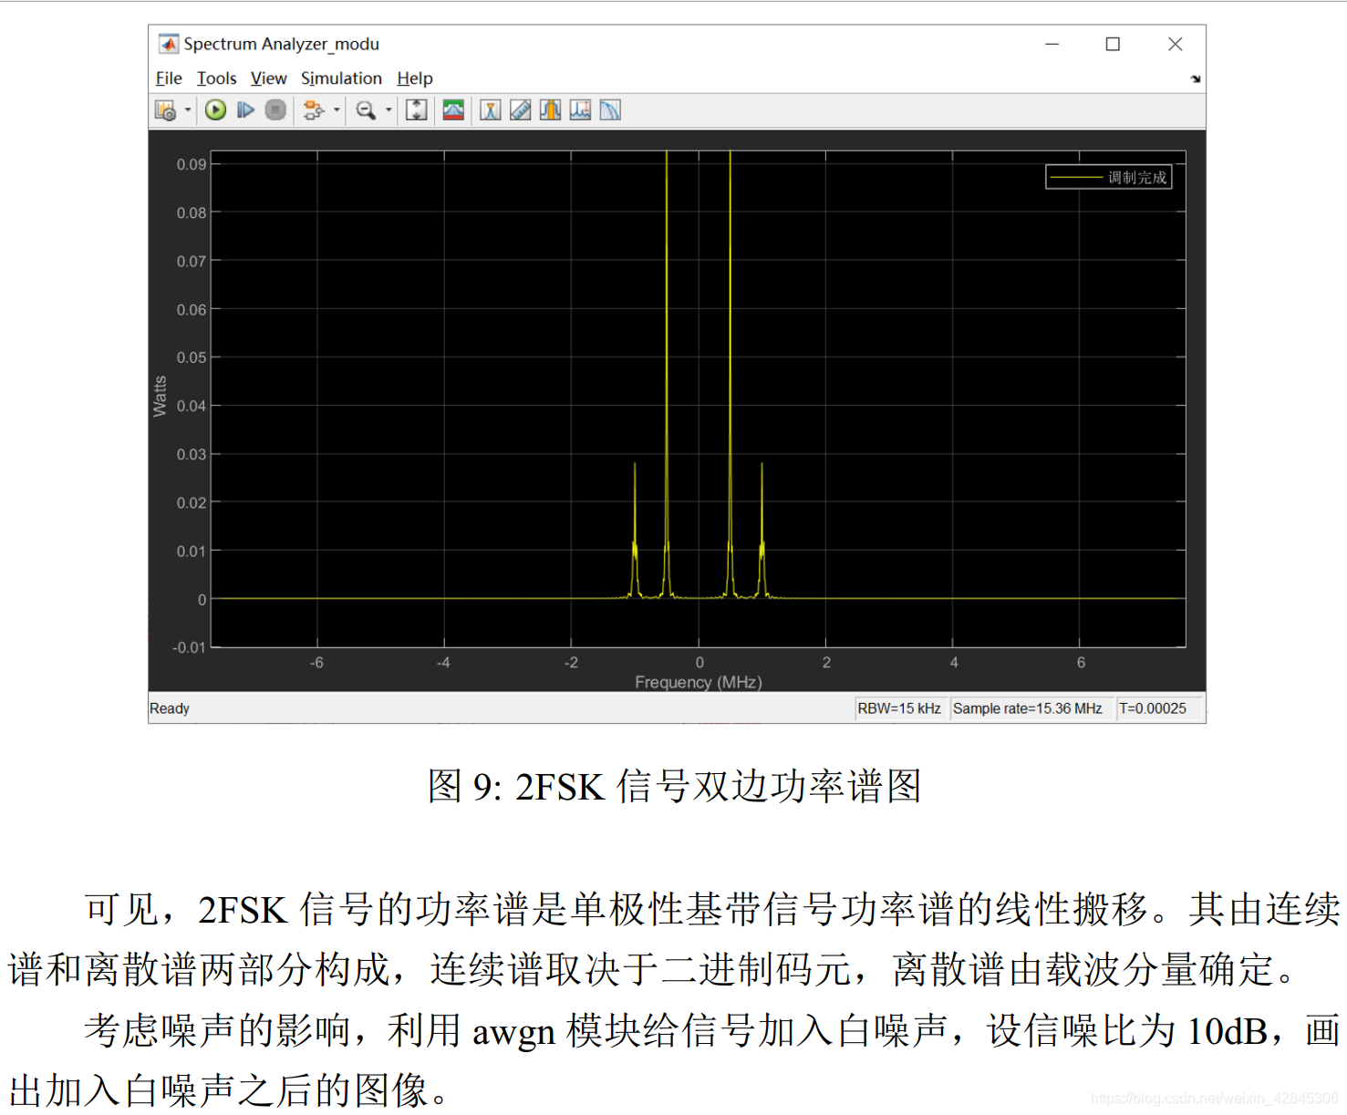Select the zoom out magnifier tool
Screen dimensions: 1347x1115
[x=366, y=110]
